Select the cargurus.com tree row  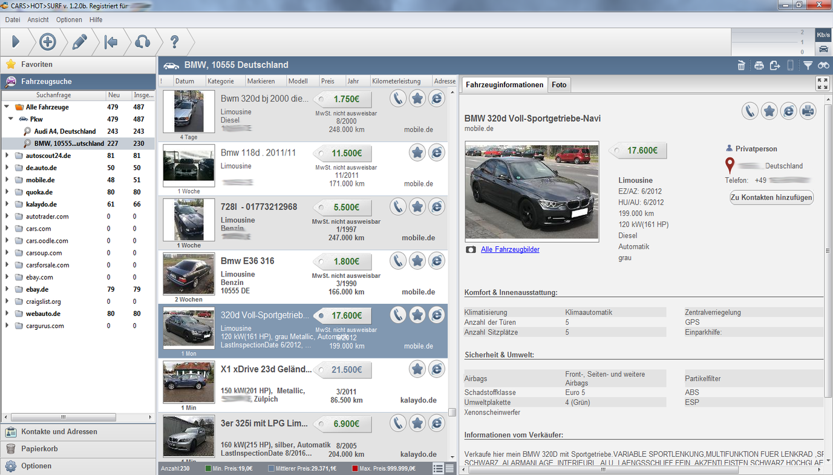(77, 326)
